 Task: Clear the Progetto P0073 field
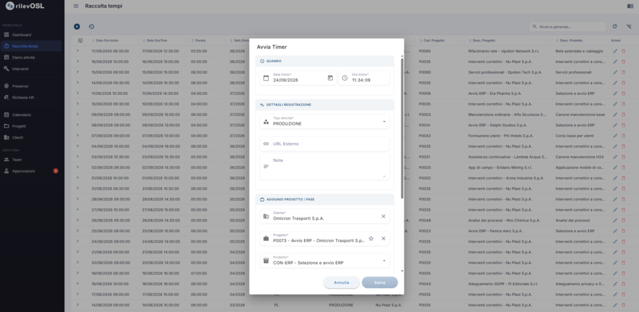click(x=383, y=238)
